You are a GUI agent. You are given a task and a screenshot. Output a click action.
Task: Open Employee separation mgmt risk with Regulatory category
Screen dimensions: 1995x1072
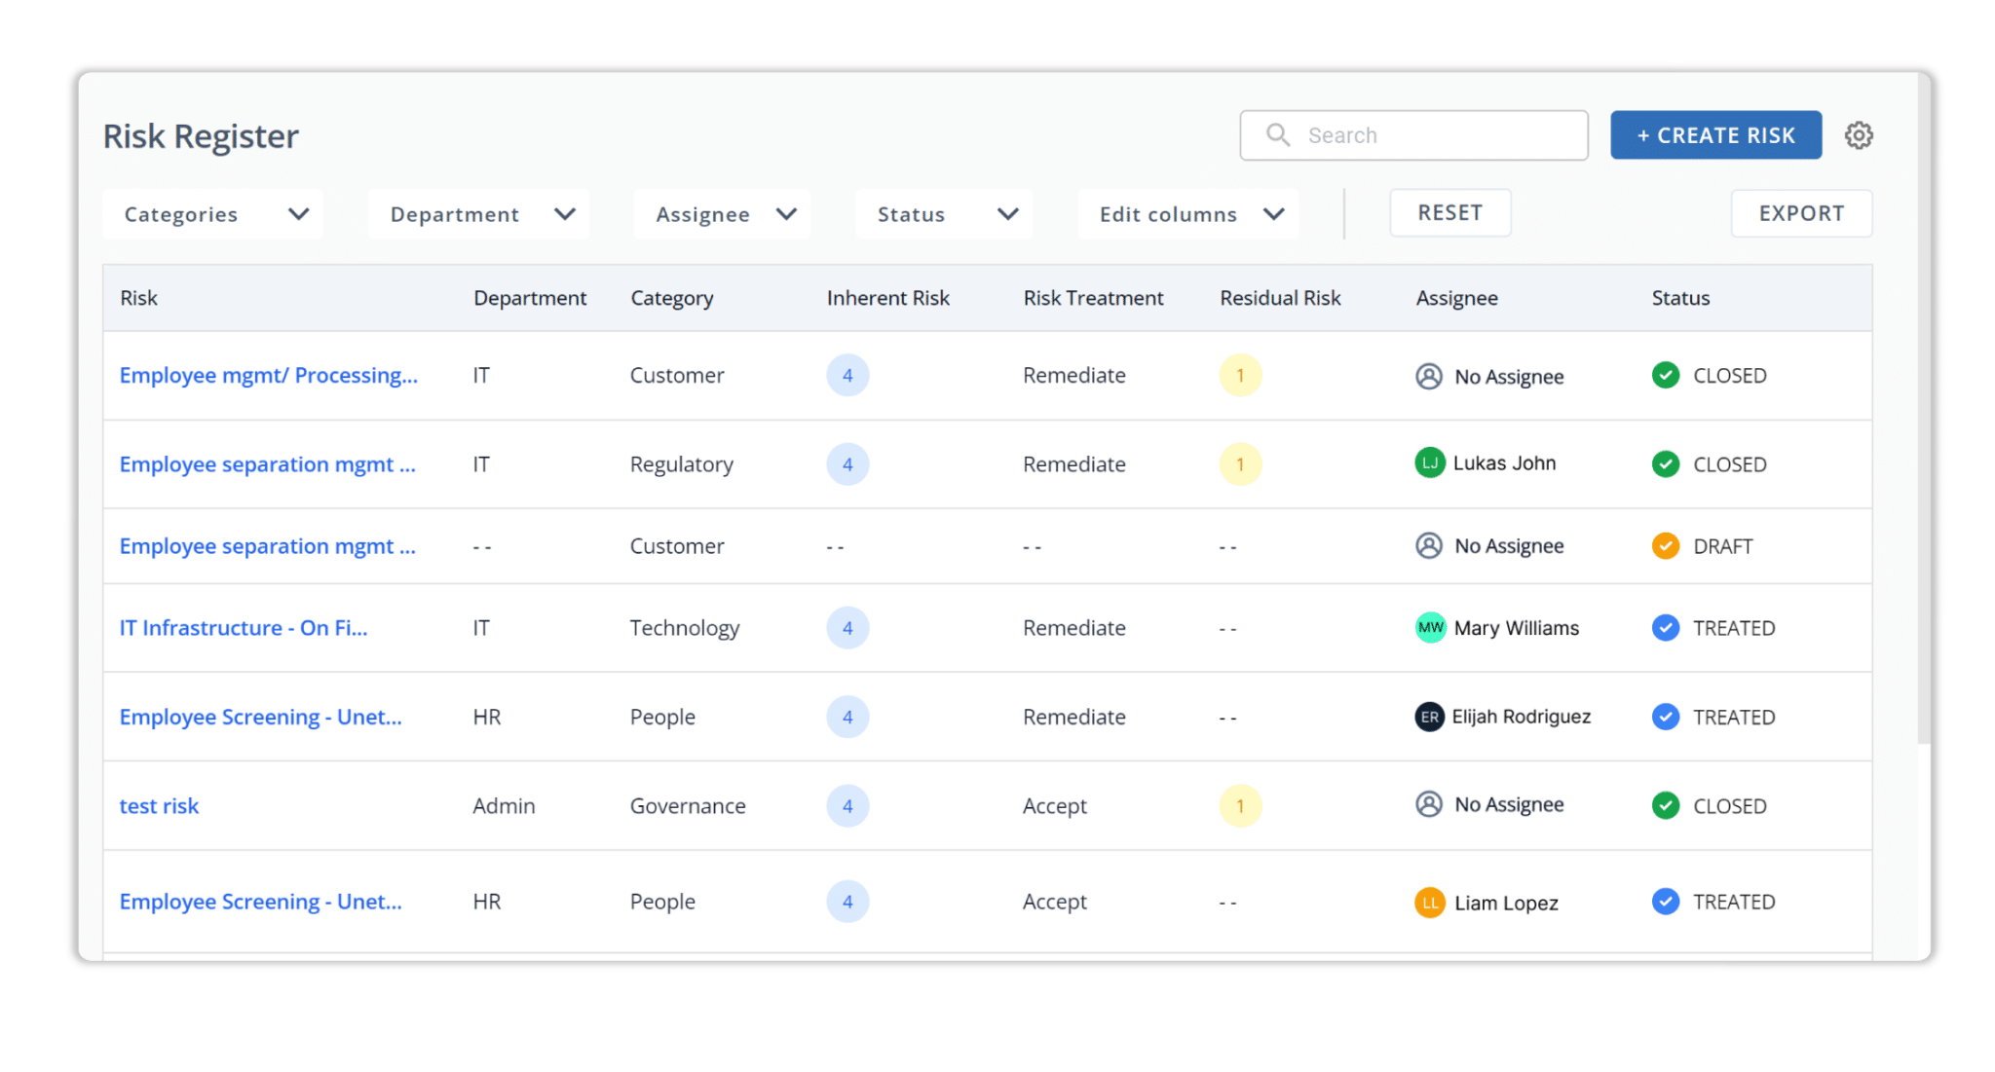[x=268, y=464]
